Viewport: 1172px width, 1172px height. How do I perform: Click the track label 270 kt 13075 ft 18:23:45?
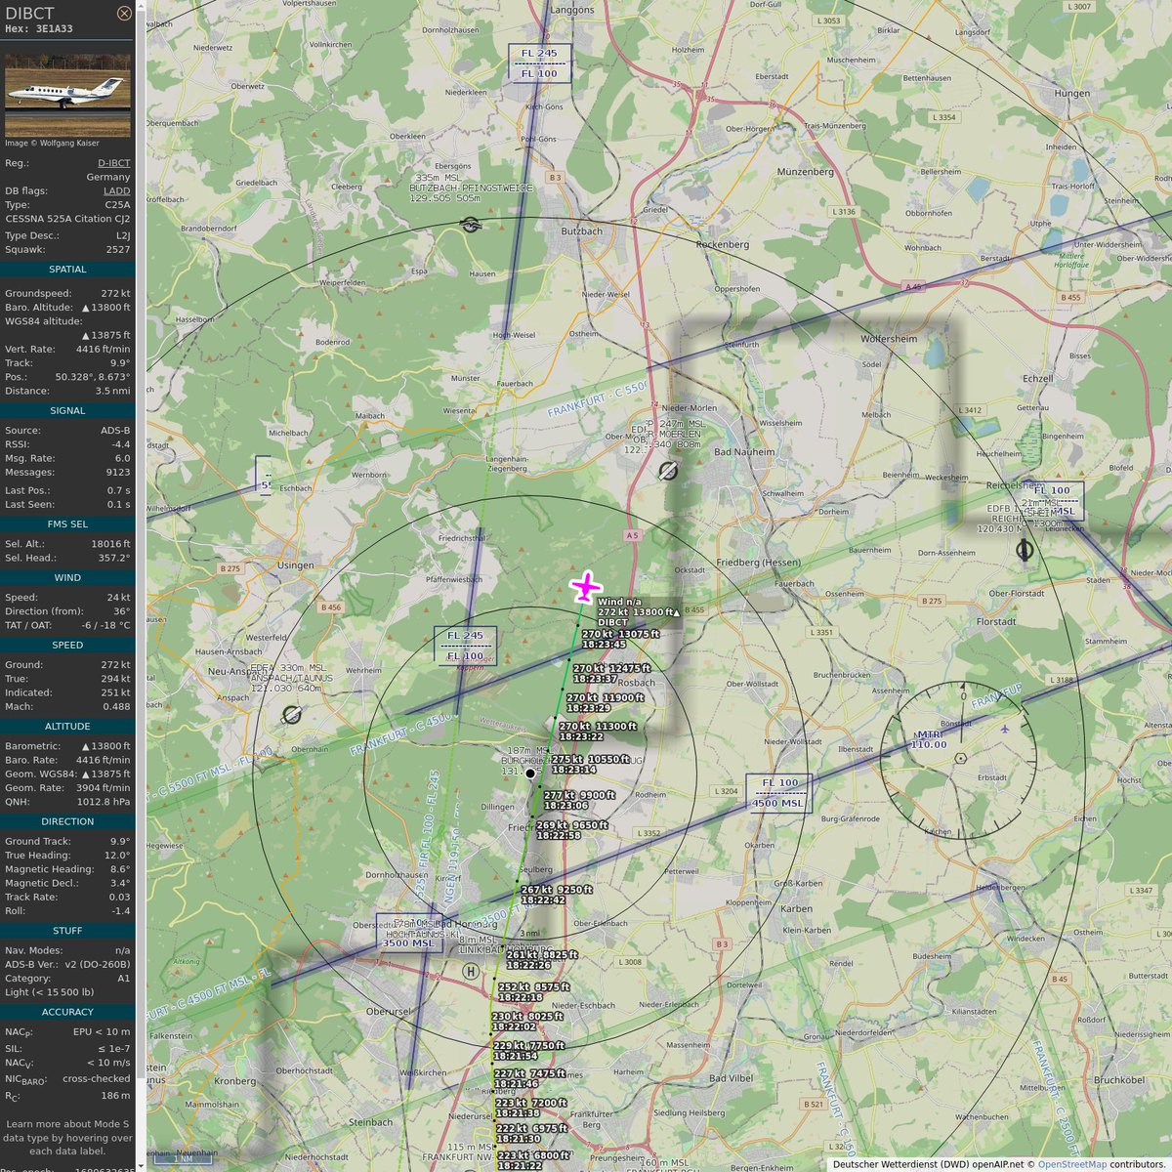[x=621, y=640]
